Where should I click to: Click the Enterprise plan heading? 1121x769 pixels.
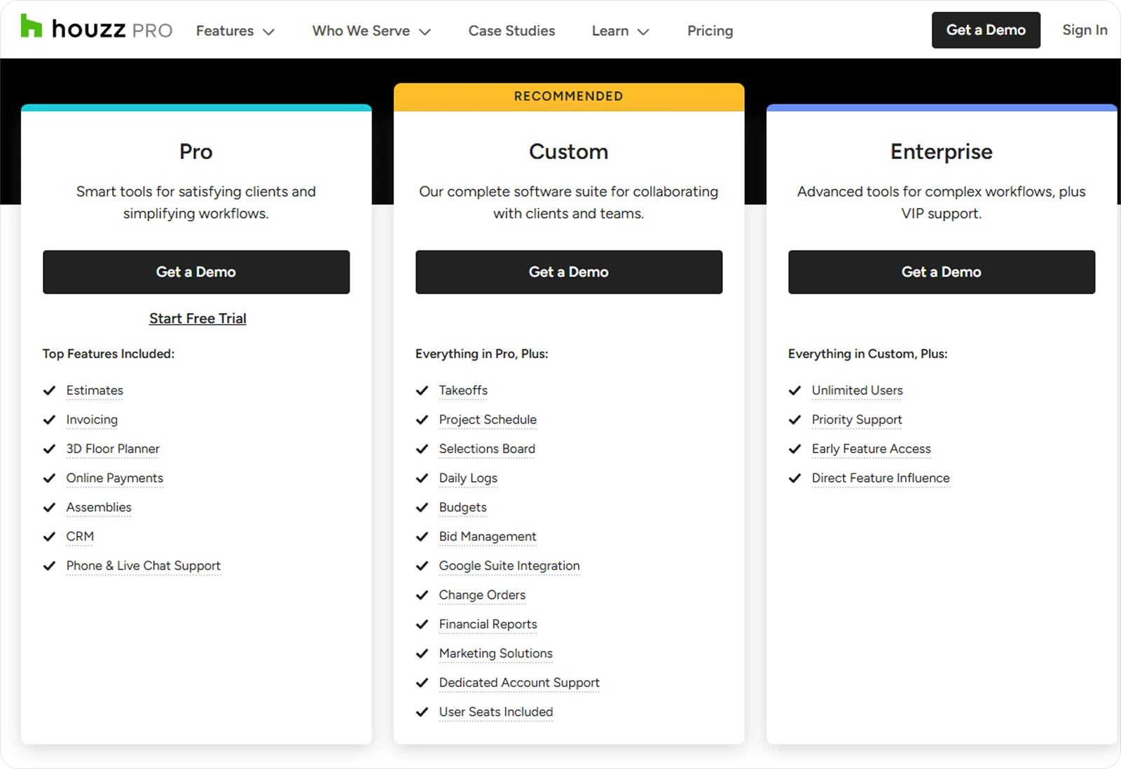pos(942,152)
